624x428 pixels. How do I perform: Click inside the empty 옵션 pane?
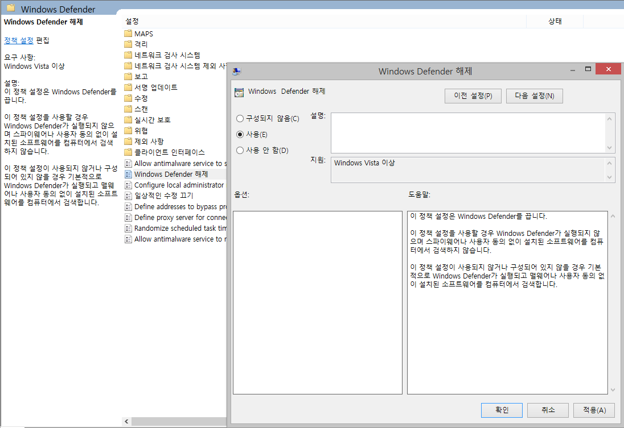coord(318,302)
